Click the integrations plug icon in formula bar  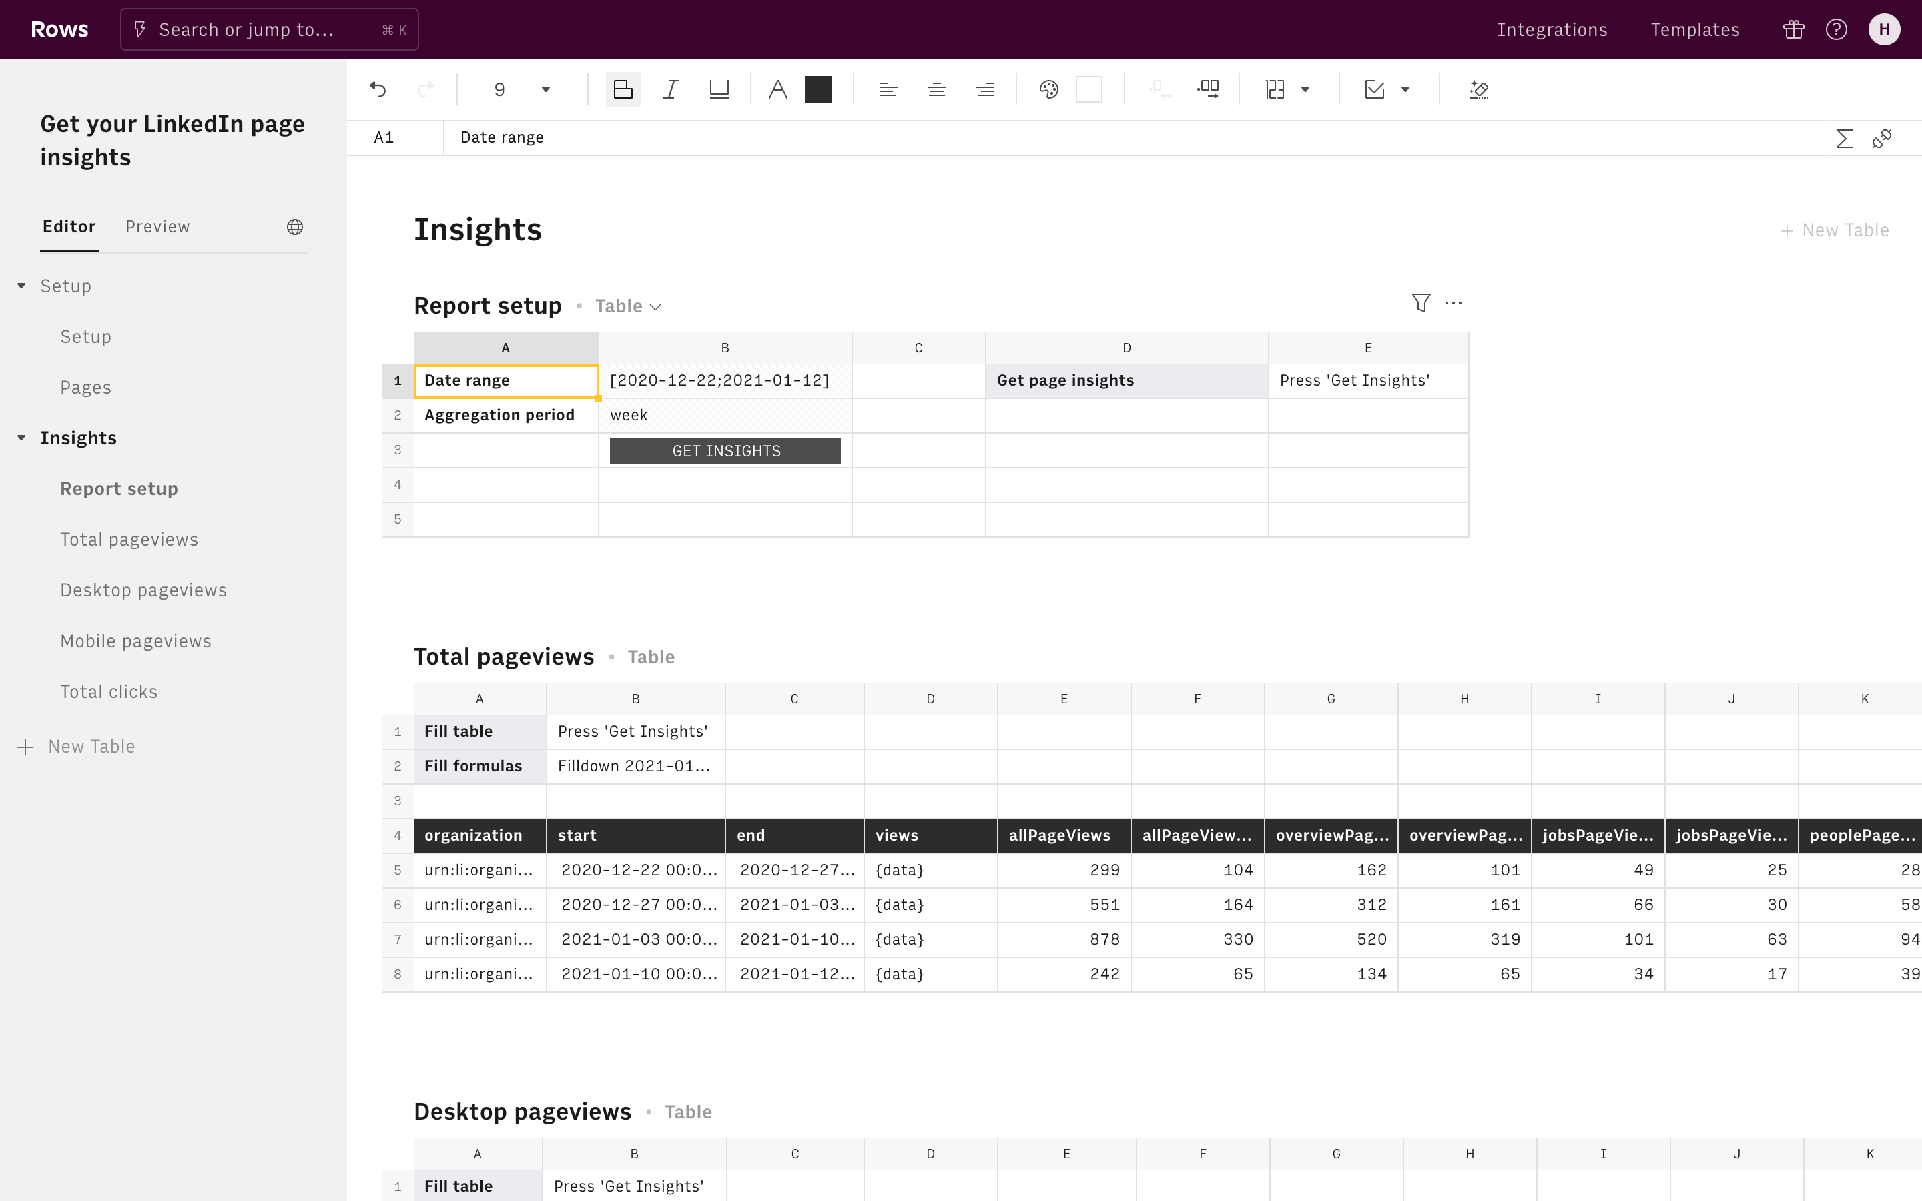pos(1881,139)
